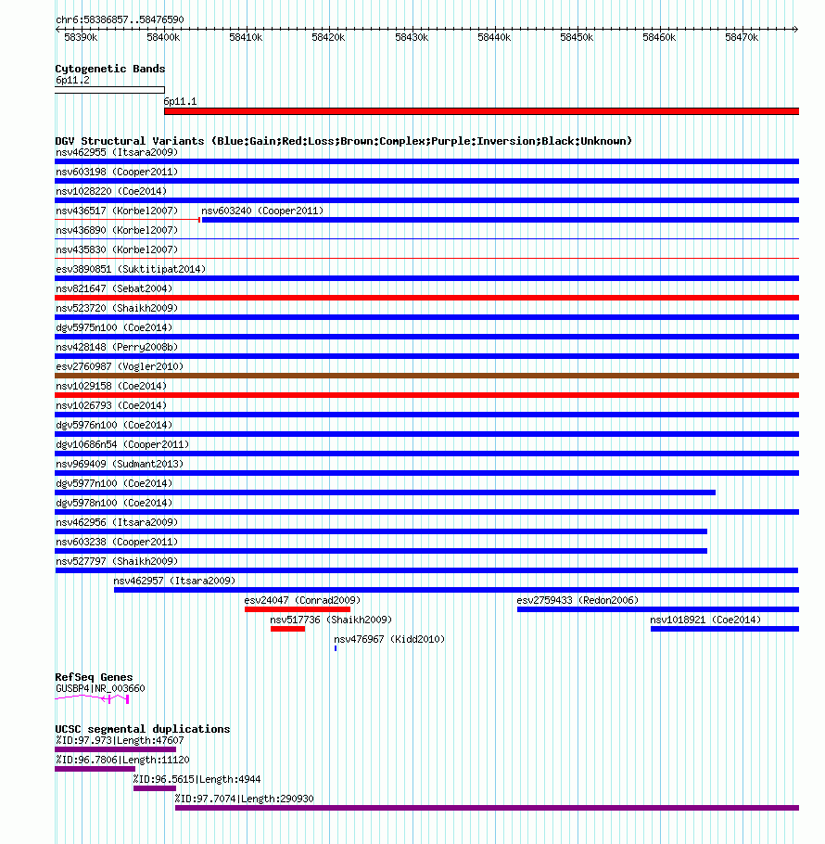The width and height of the screenshot is (825, 844).
Task: Open the GUSBP4|NR_003660 gene label
Action: [100, 688]
